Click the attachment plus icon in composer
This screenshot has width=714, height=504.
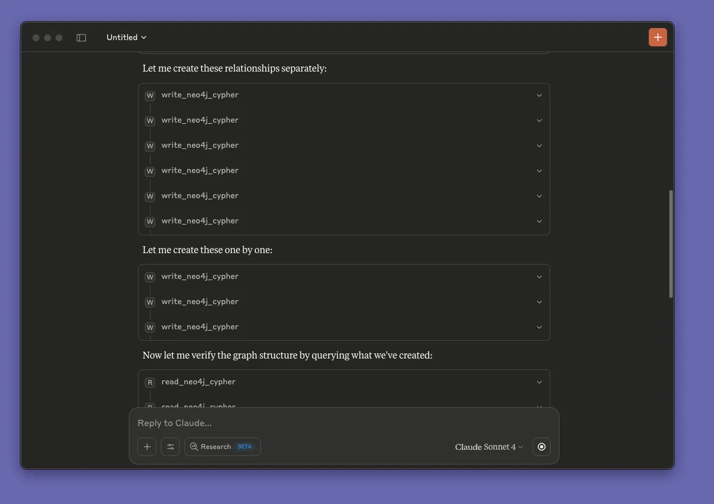point(147,447)
